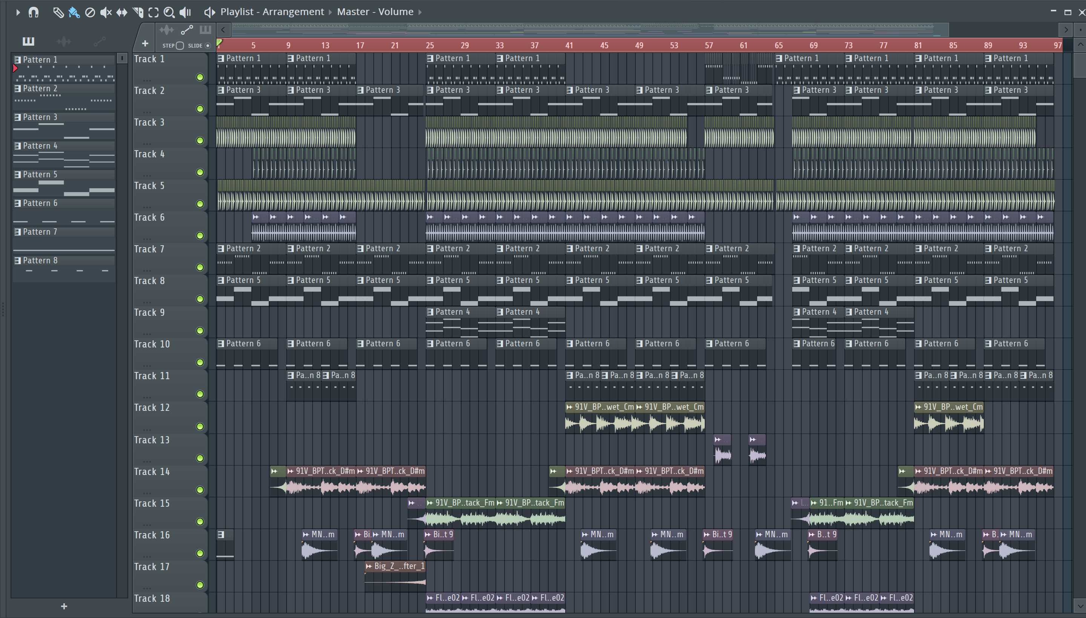Image resolution: width=1086 pixels, height=618 pixels.
Task: Select Pattern 5 in the picker
Action: 64,183
